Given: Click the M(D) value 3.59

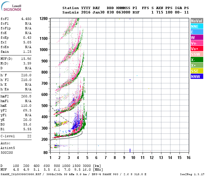Looking at the screenshot, I should click(x=27, y=63).
